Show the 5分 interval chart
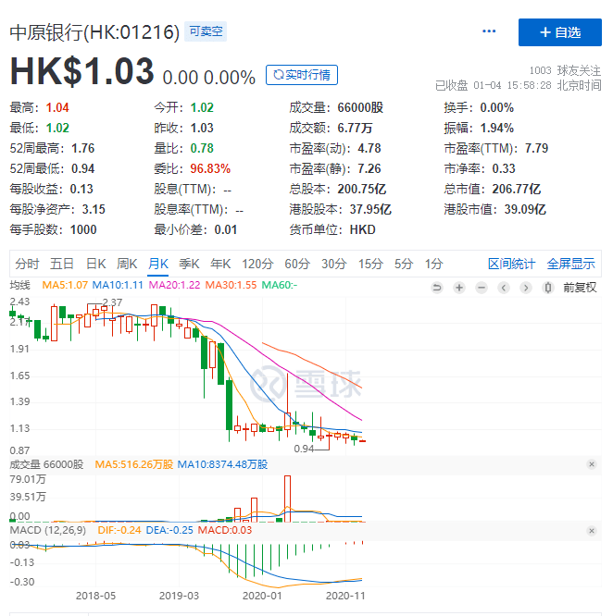The height and width of the screenshot is (616, 613). pyautogui.click(x=404, y=264)
